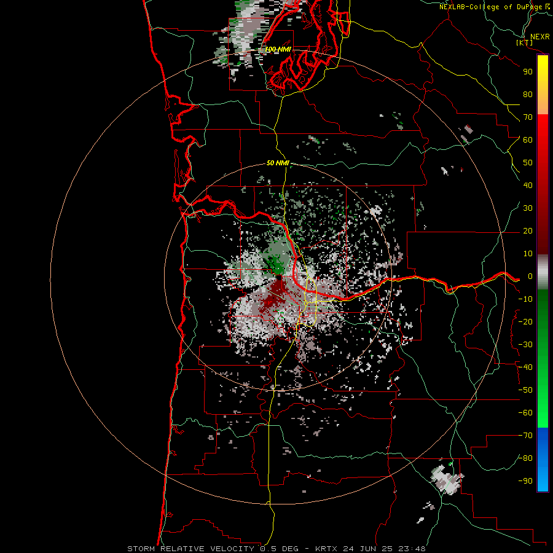553x553 pixels.
Task: Click the "KRTX" radar site identifier
Action: [x=326, y=549]
